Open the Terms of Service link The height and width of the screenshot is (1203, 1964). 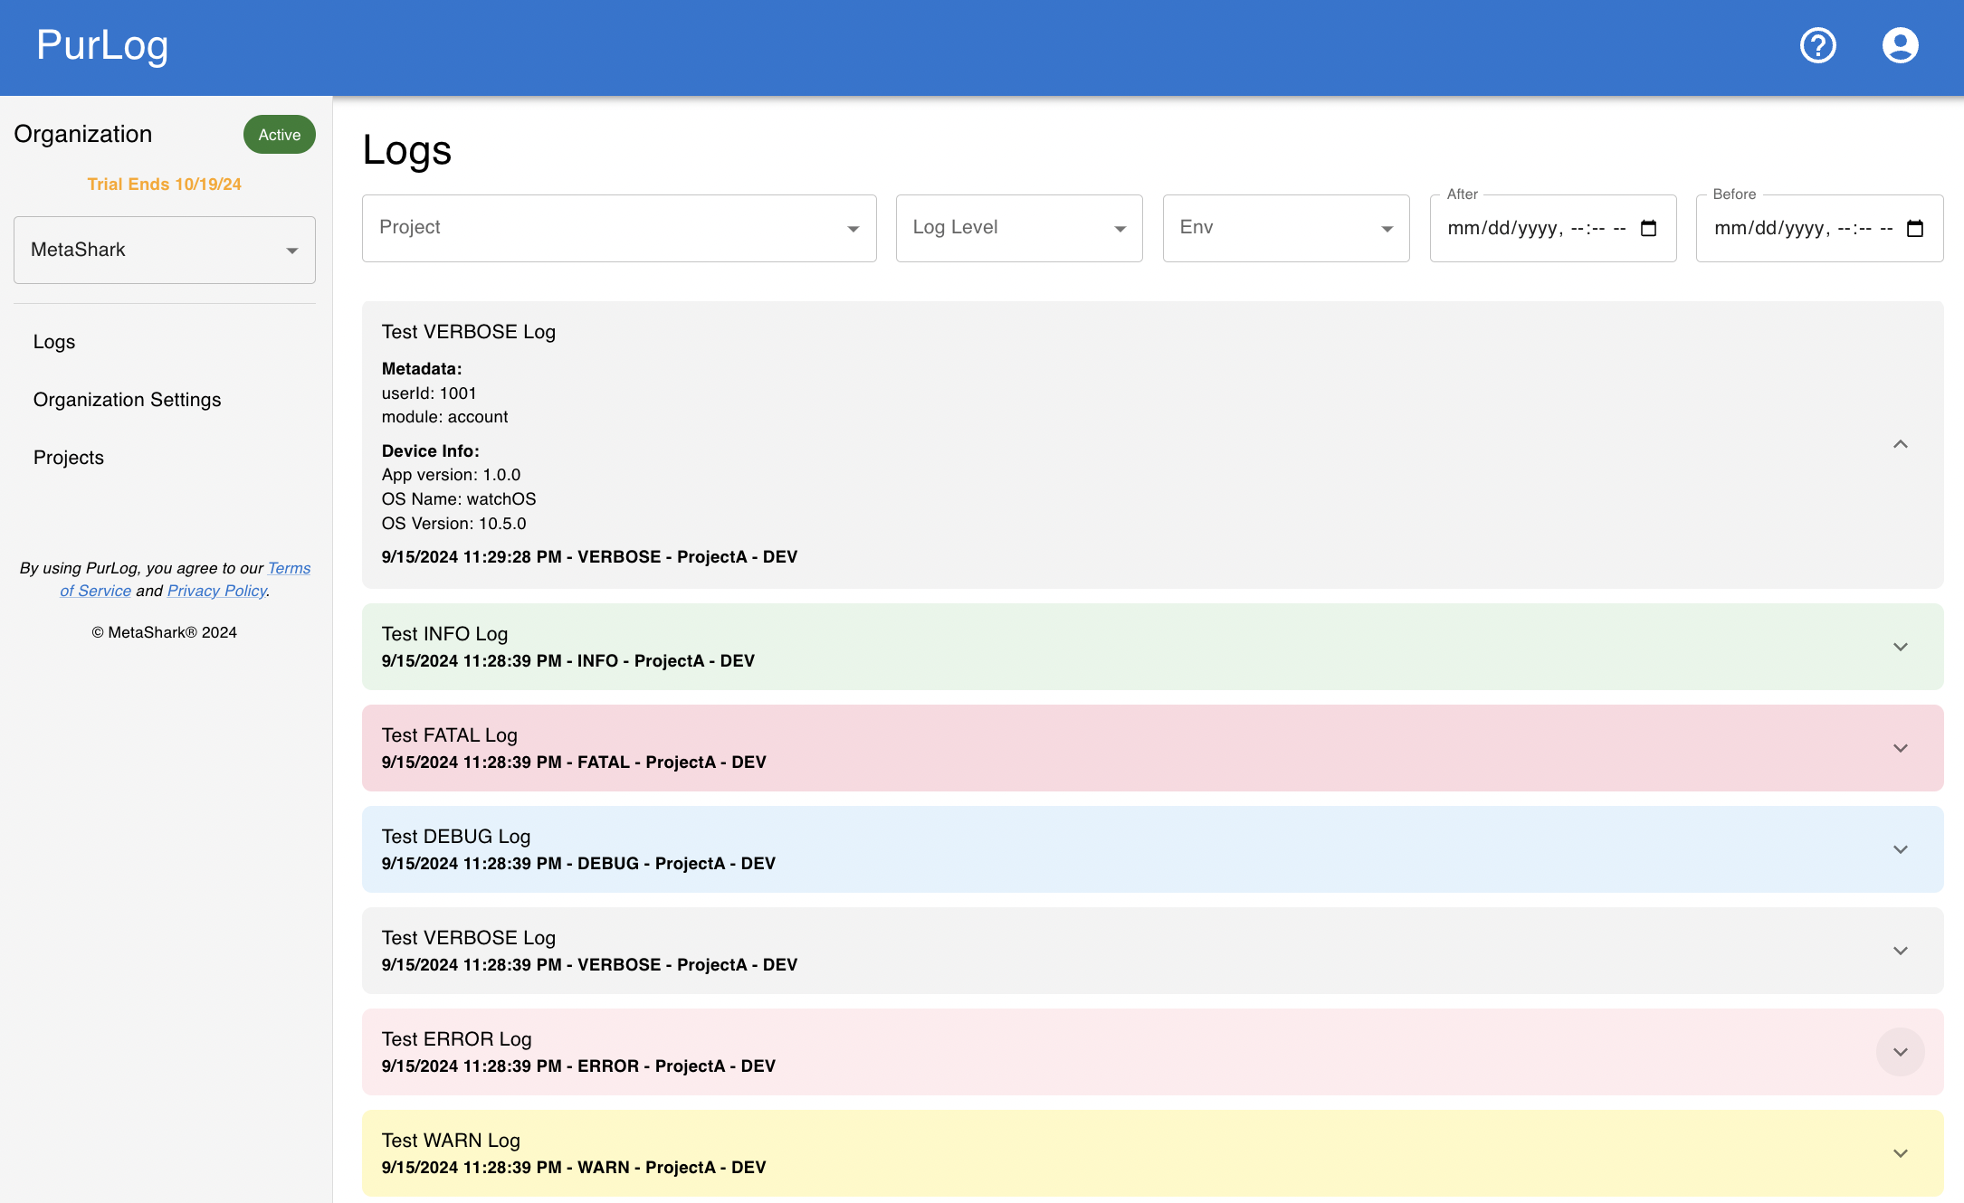(289, 568)
